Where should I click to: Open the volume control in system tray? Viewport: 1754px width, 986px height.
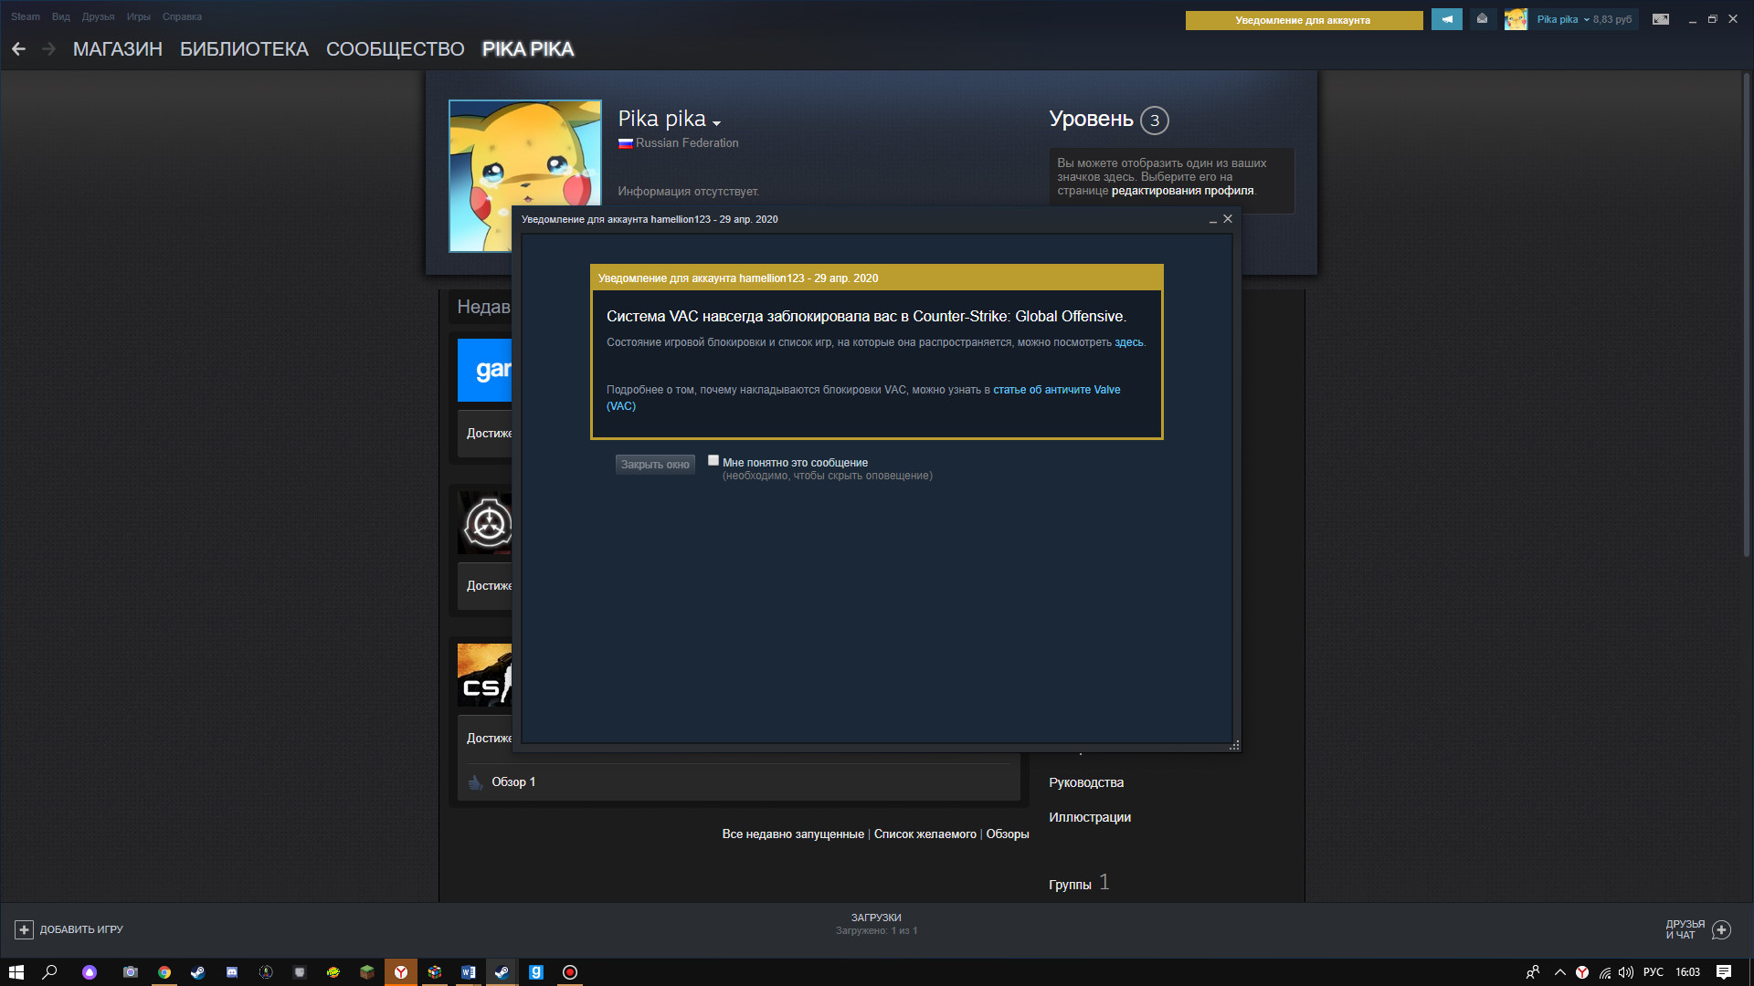point(1626,972)
